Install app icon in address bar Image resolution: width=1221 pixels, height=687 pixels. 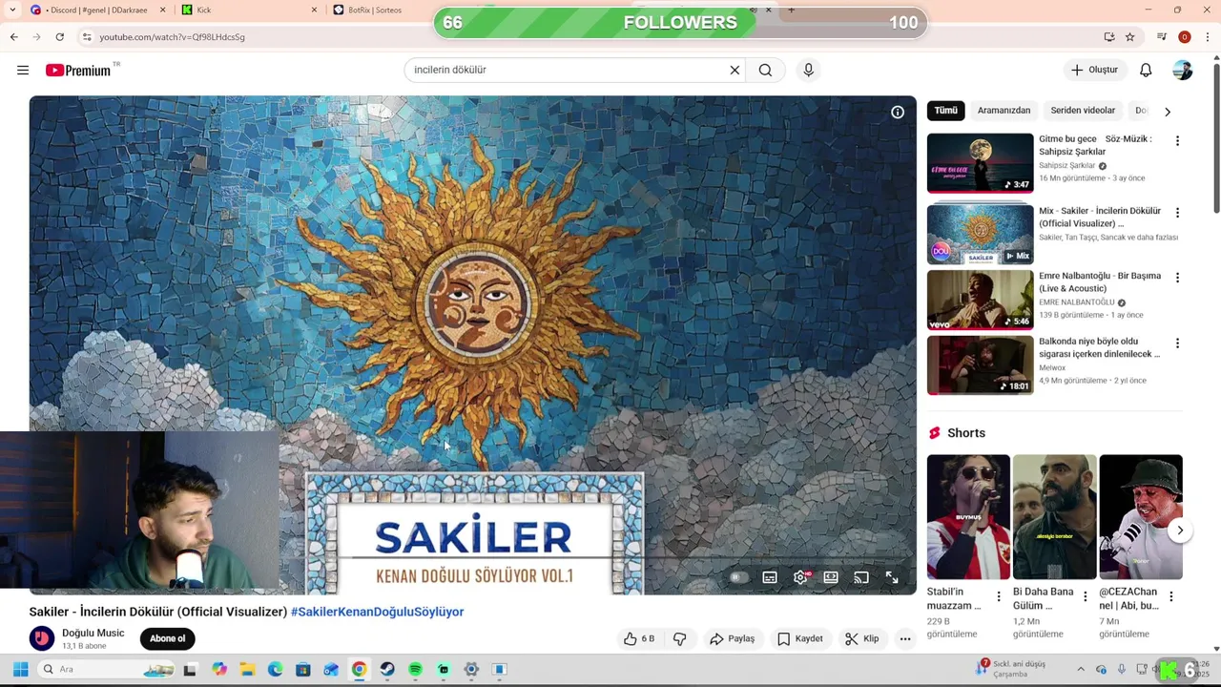click(x=1109, y=36)
